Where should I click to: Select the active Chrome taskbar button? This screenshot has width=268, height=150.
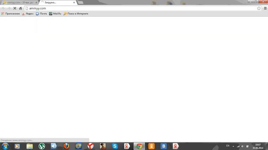139,146
